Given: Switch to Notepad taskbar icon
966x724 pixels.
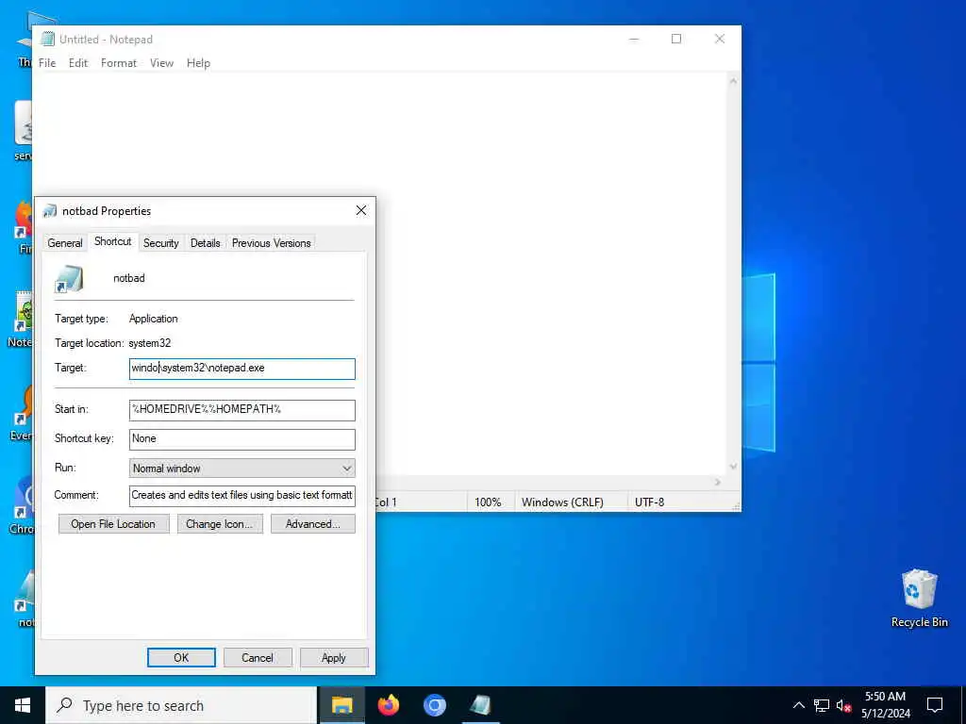Looking at the screenshot, I should pos(480,705).
